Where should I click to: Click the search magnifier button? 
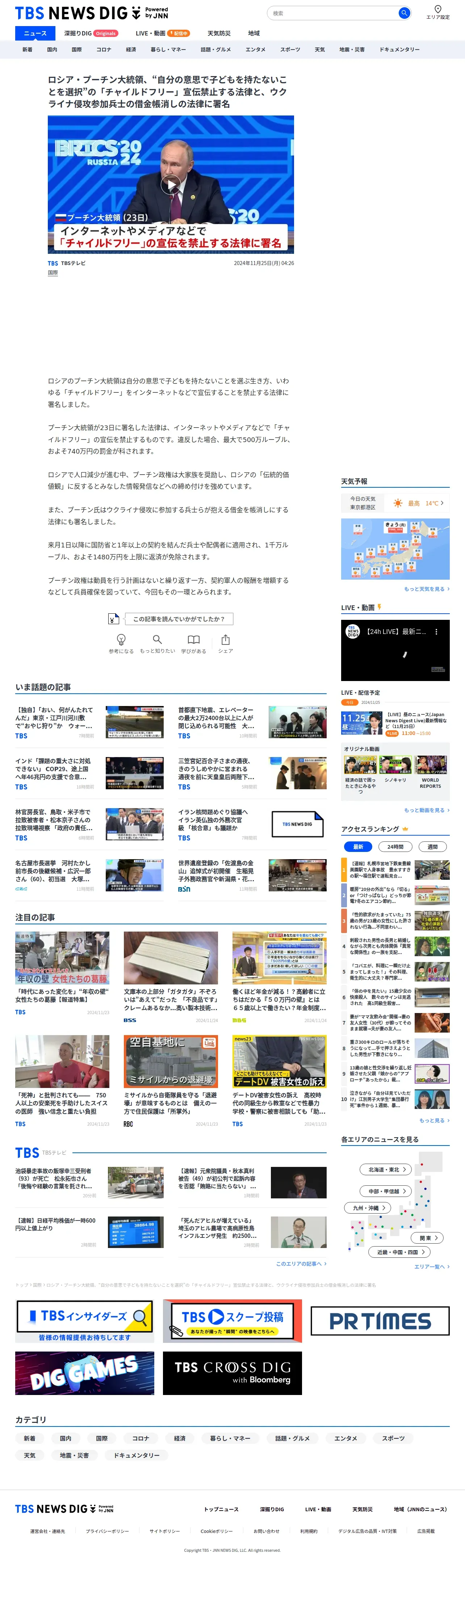[x=404, y=13]
